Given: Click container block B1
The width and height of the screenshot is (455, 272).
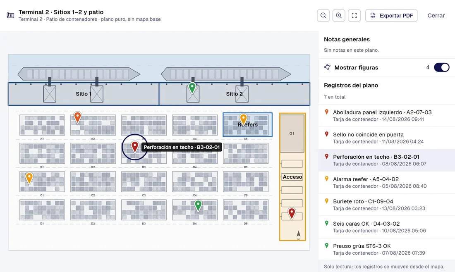Looking at the screenshot, I should coord(42,153).
